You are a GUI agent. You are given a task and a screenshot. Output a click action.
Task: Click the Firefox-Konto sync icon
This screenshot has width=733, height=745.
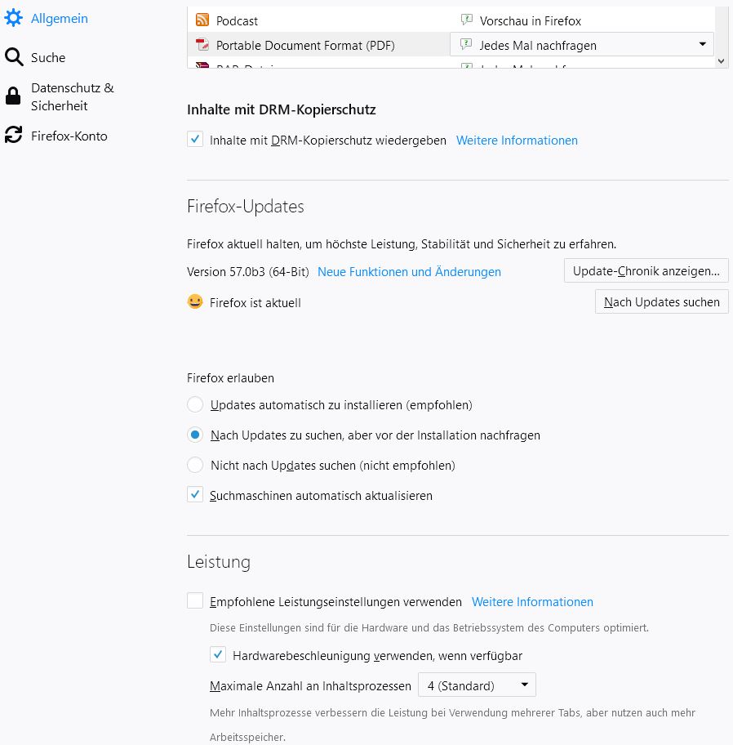13,135
